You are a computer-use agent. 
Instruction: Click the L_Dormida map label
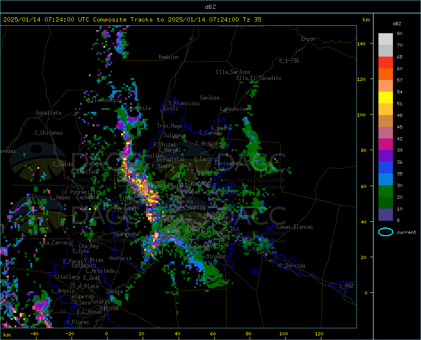(293, 266)
